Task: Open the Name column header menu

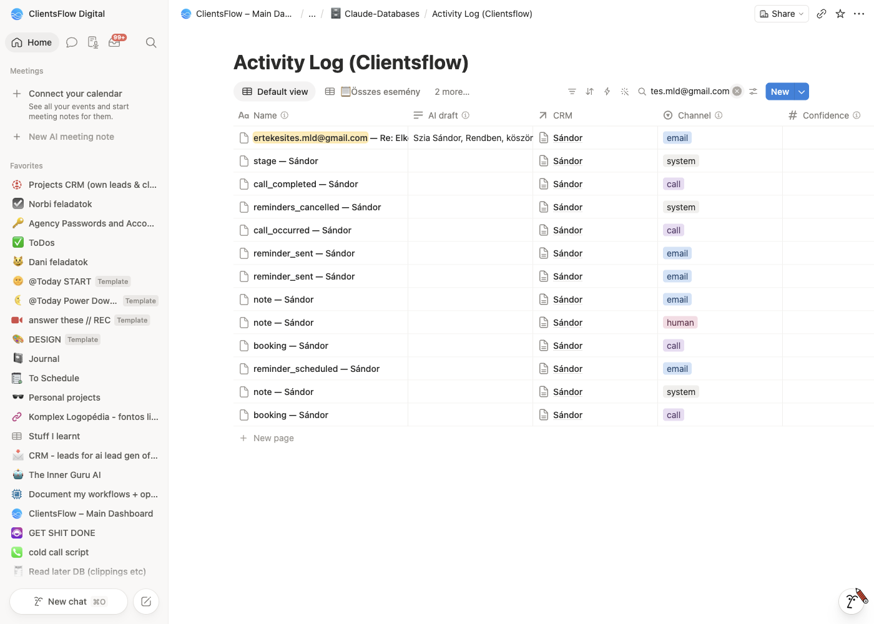Action: (263, 115)
